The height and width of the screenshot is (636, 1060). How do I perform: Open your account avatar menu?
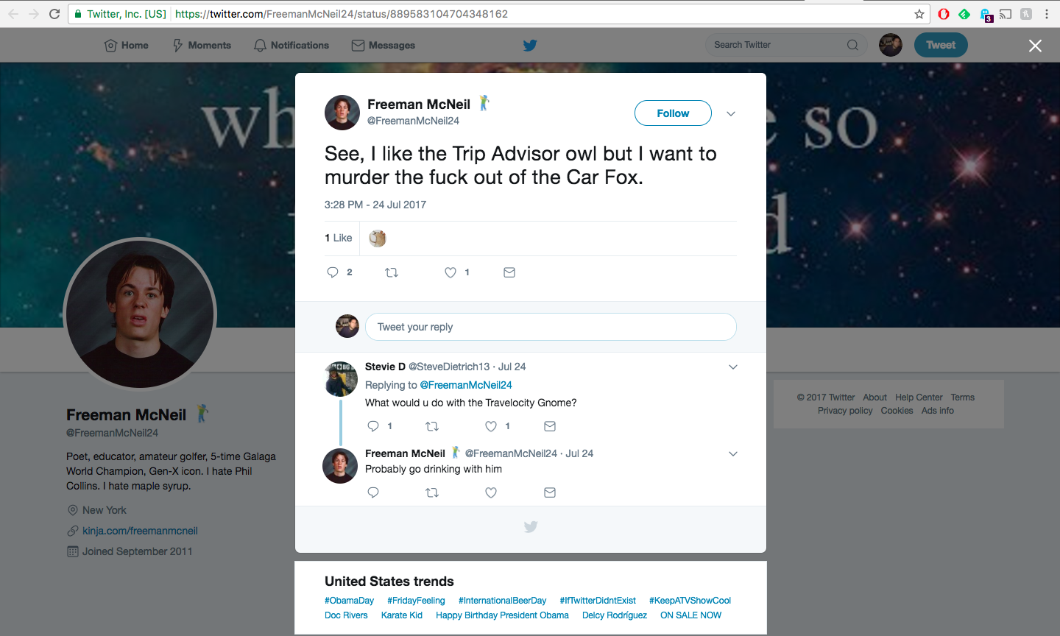[x=891, y=45]
